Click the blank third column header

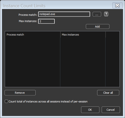point(112,35)
